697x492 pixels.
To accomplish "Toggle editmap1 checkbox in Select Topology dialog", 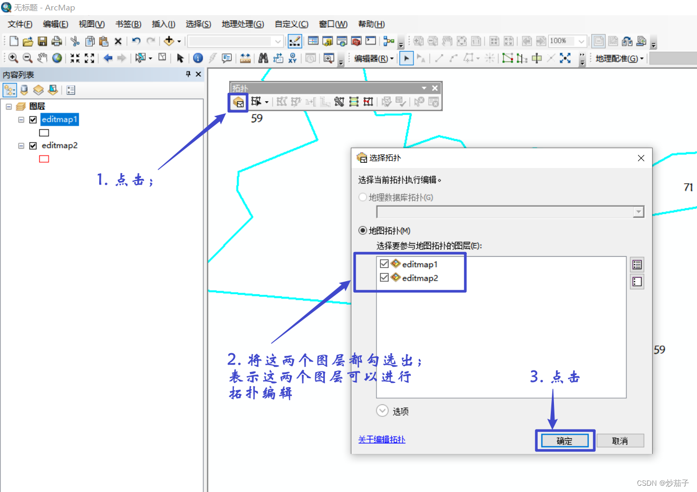I will pos(384,264).
